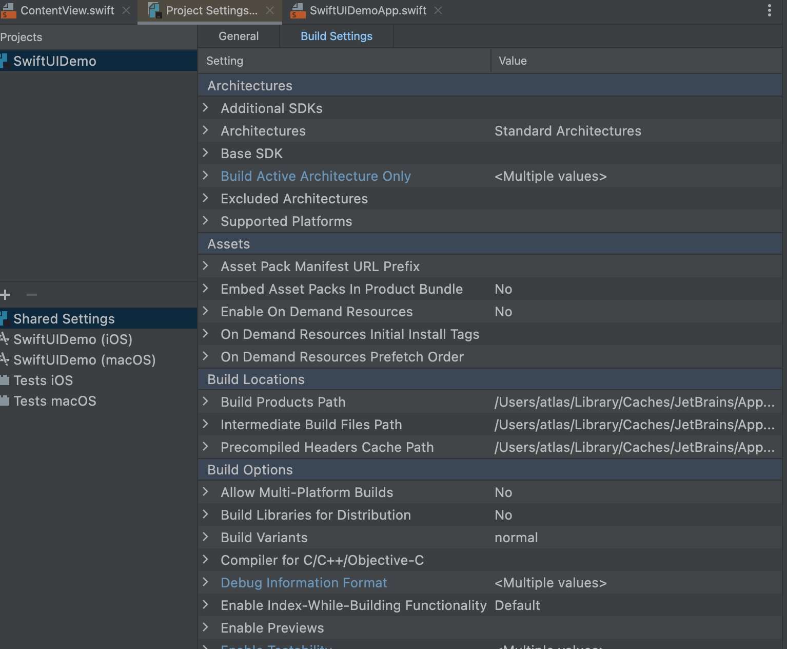
Task: Click the Setting column header
Action: (x=344, y=61)
